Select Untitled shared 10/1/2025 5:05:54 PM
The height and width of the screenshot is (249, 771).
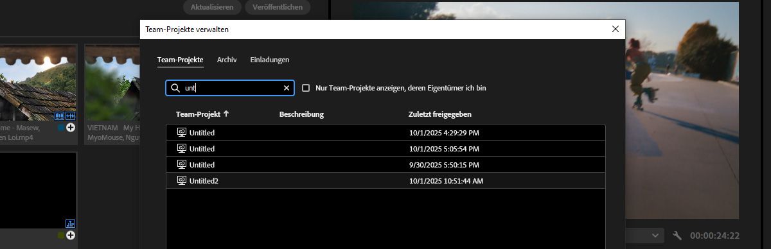point(385,149)
